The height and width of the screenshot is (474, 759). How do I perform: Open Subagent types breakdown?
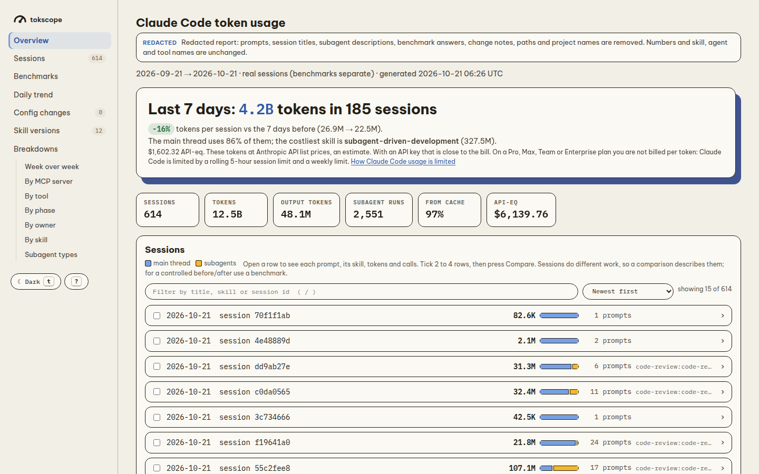[51, 254]
